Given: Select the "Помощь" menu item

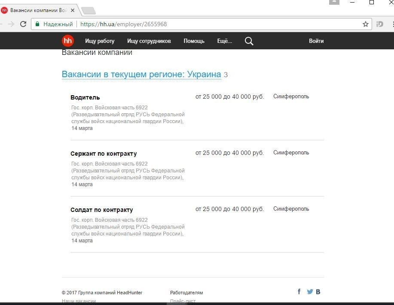Looking at the screenshot, I should (x=194, y=41).
